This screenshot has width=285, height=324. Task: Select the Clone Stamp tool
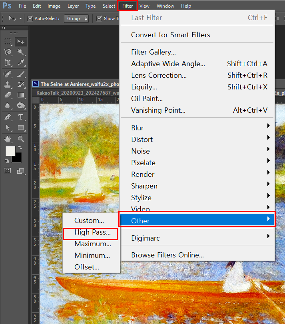pyautogui.click(x=8, y=84)
